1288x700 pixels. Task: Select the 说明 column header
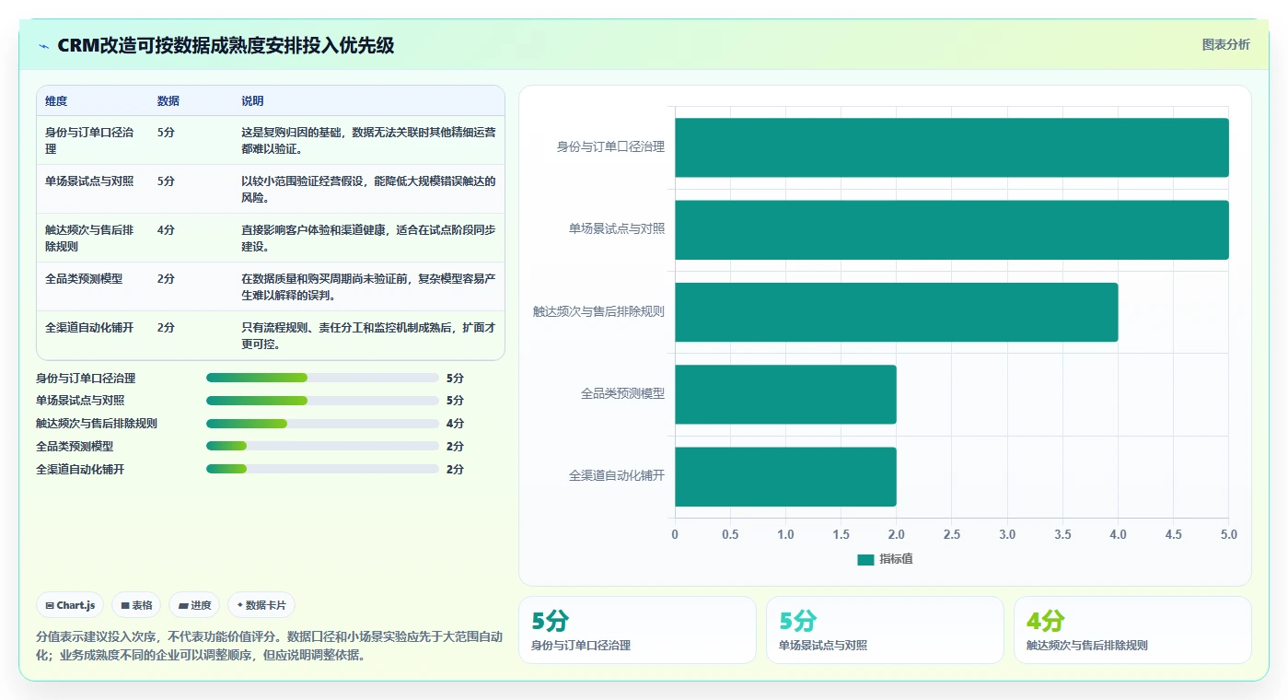(252, 101)
